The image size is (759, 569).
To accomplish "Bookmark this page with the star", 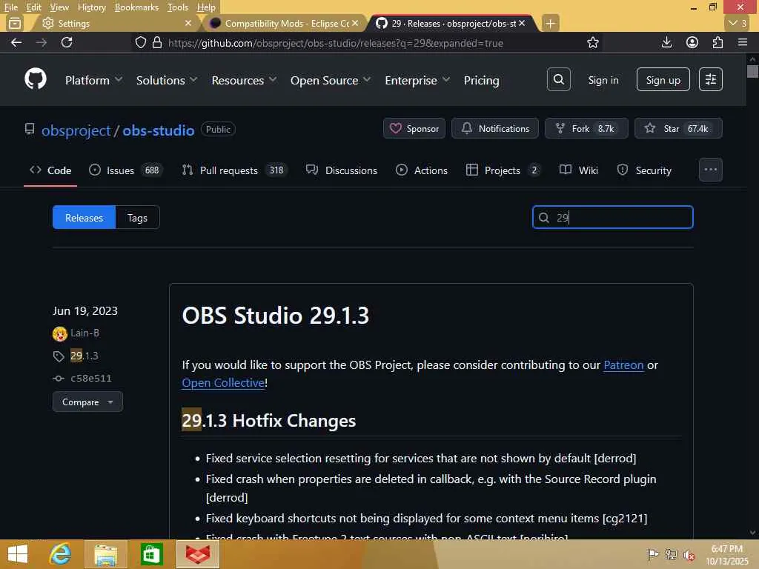I will coord(592,42).
